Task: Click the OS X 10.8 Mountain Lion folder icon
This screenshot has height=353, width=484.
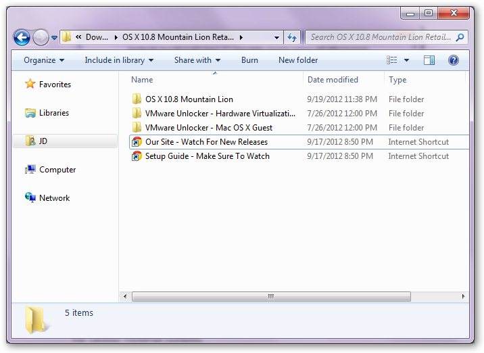Action: (137, 99)
